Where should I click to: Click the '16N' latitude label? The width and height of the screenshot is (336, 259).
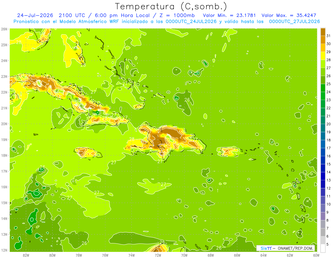[4, 187]
